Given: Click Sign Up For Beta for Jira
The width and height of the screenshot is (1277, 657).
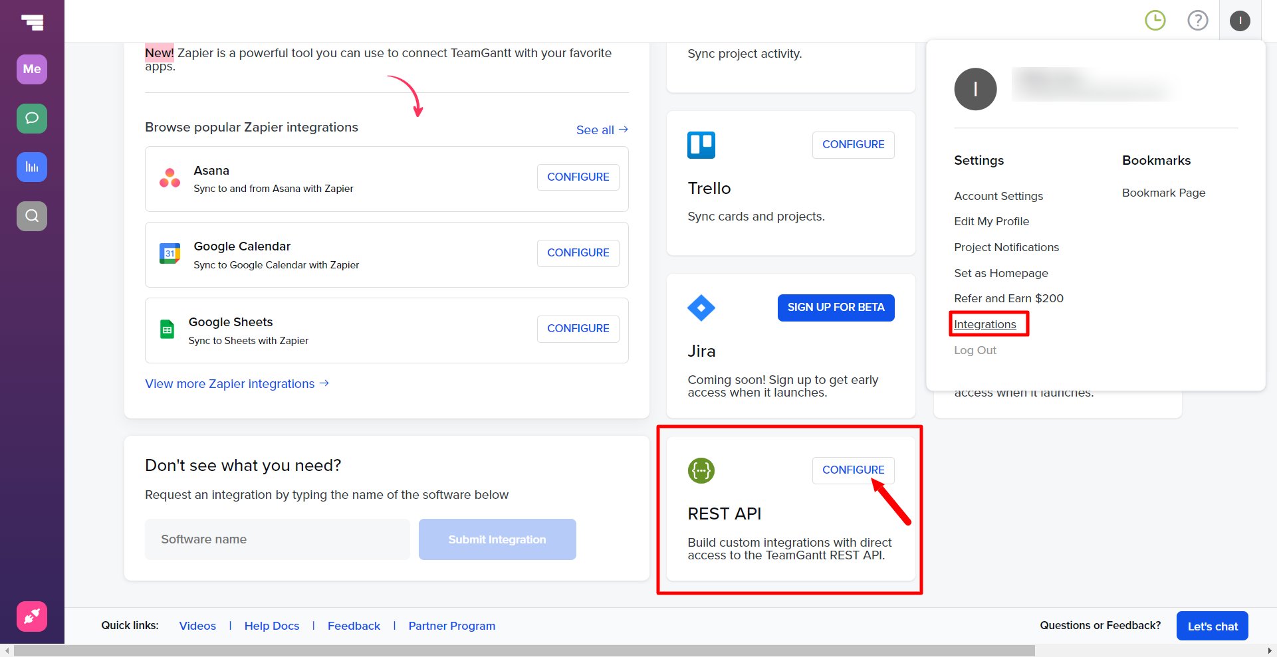Looking at the screenshot, I should (836, 308).
